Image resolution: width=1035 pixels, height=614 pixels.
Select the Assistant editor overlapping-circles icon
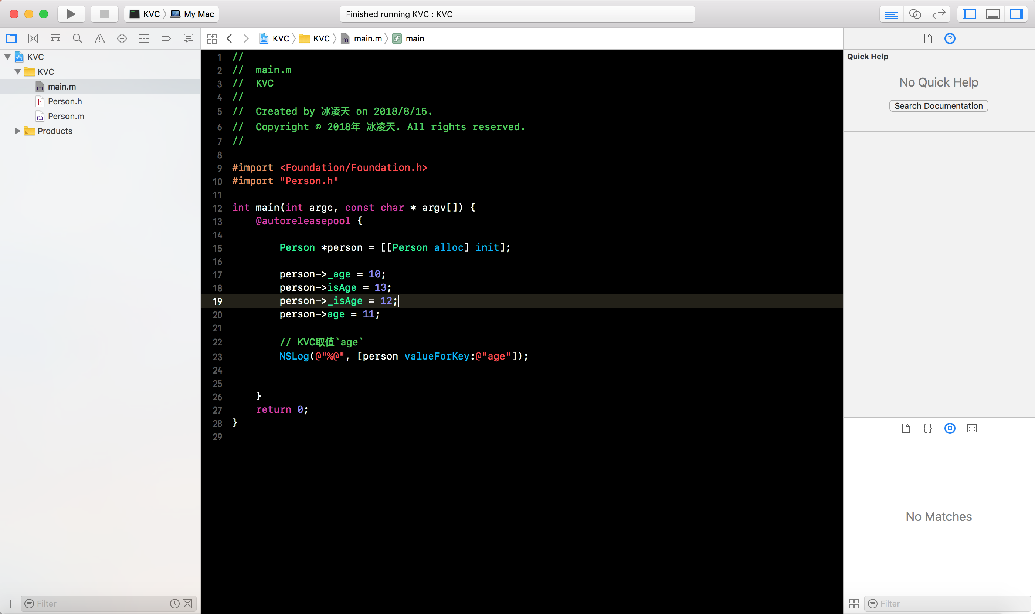coord(914,14)
